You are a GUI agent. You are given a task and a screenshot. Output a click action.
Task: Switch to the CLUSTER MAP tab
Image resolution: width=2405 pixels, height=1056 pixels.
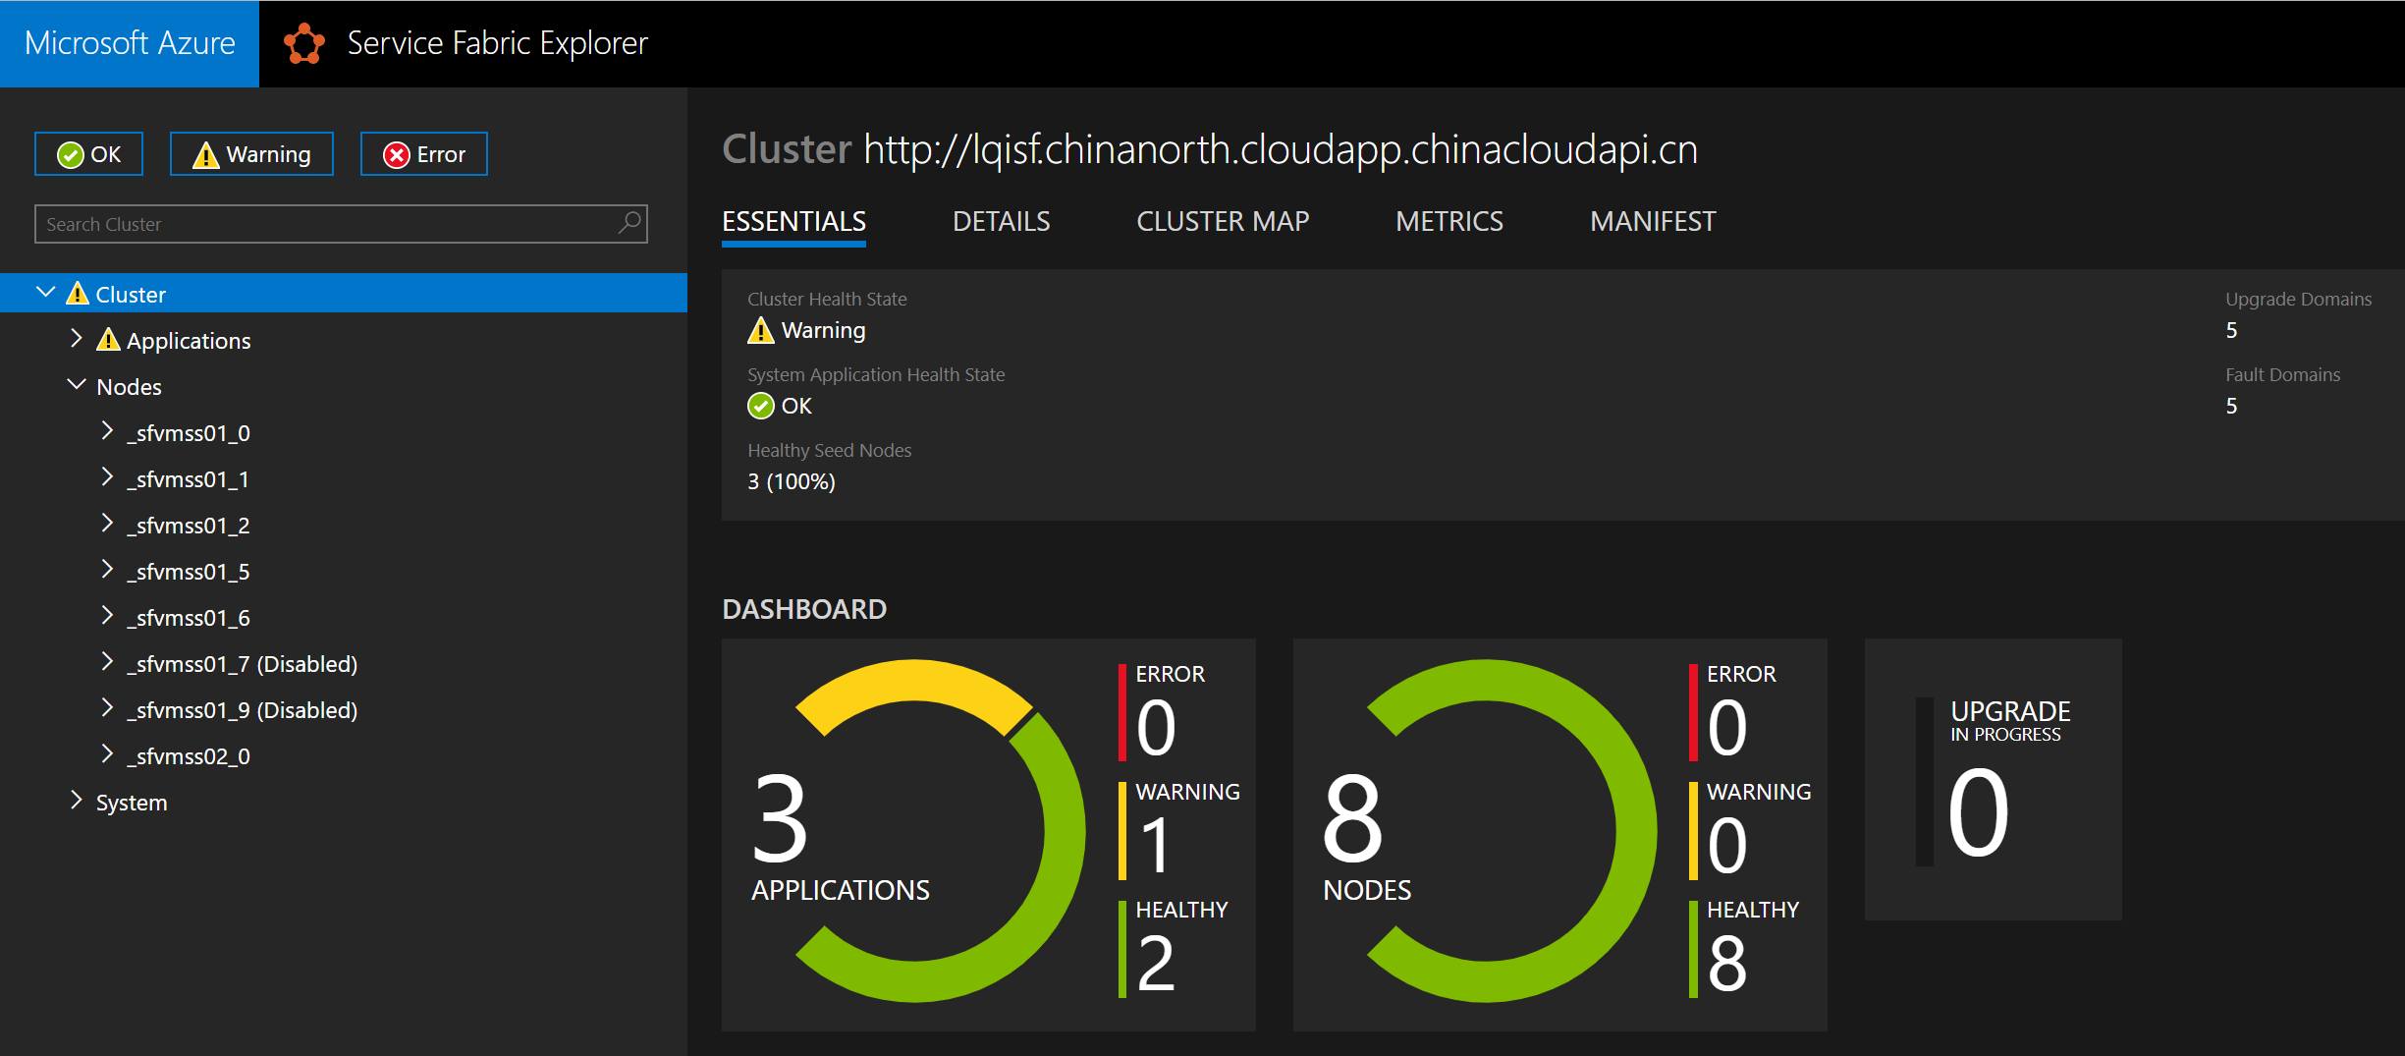coord(1223,221)
